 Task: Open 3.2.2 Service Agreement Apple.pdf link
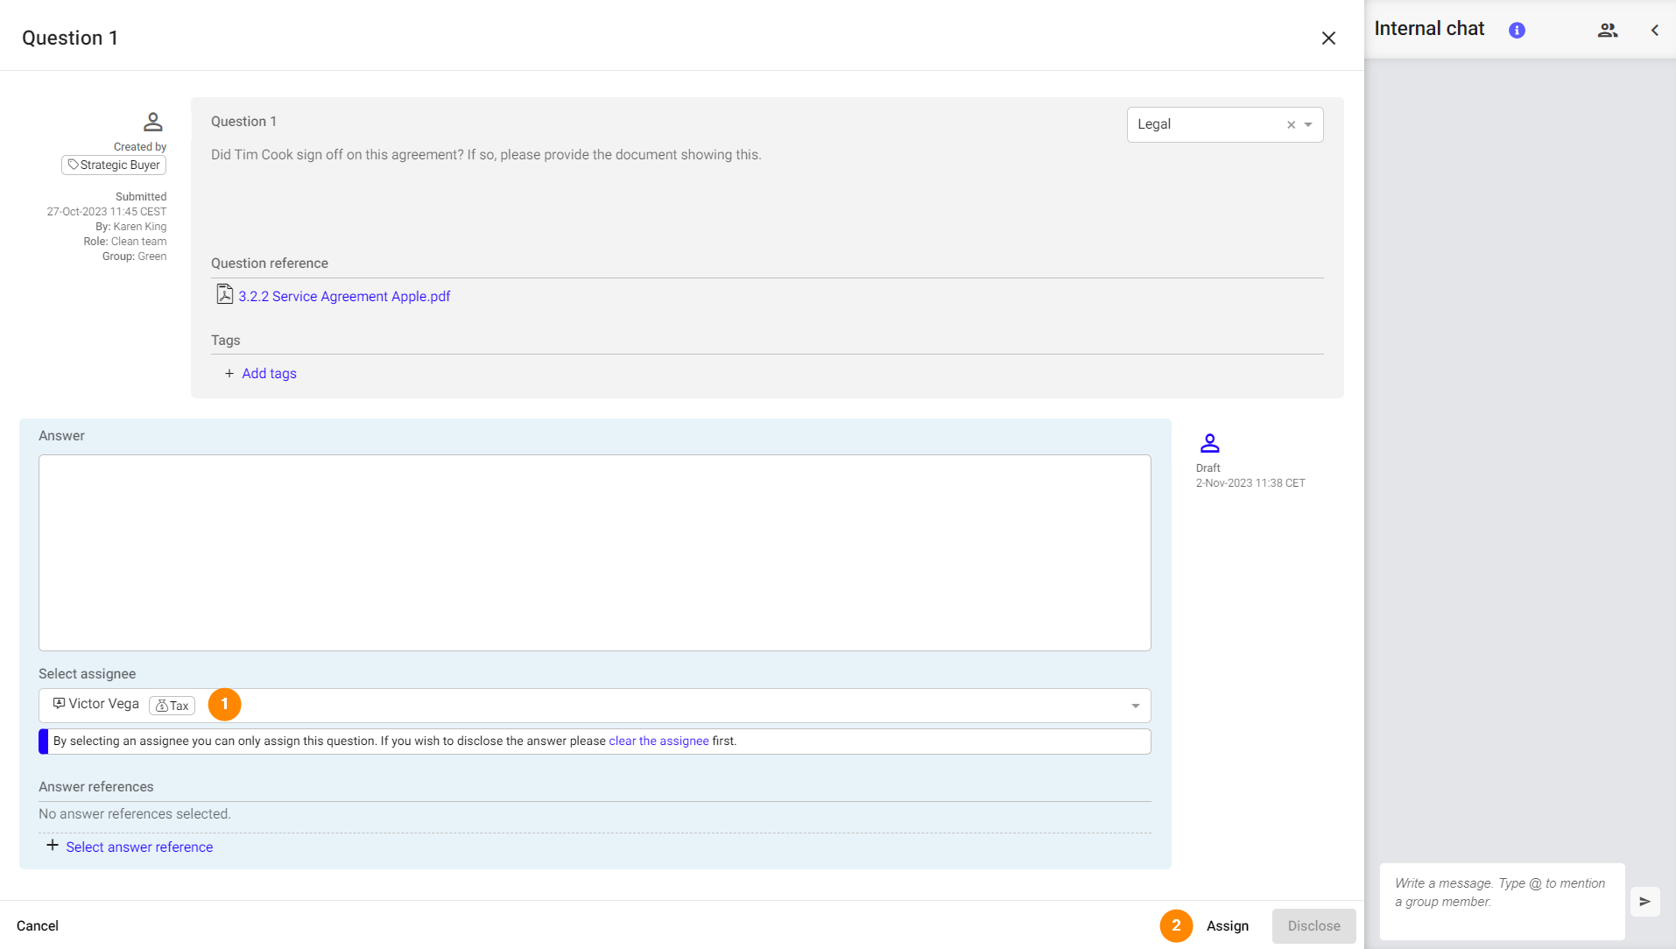pos(344,297)
